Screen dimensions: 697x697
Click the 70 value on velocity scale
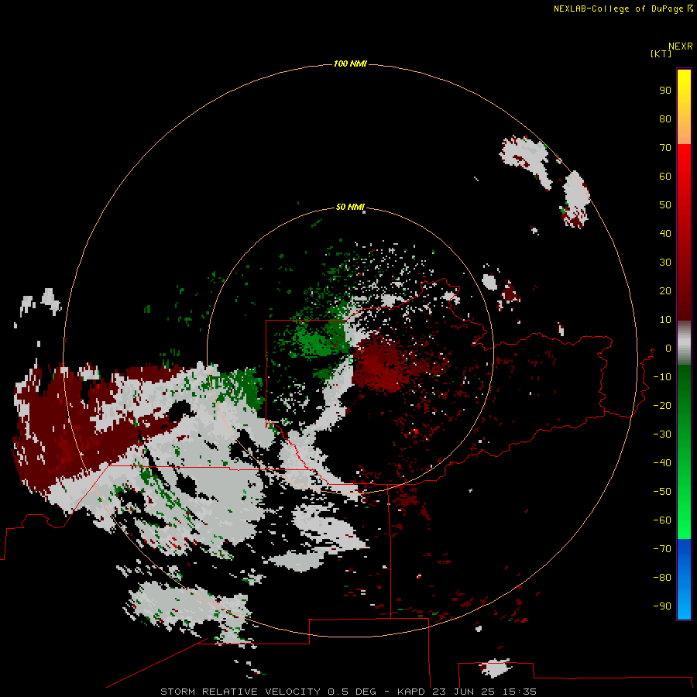[665, 148]
